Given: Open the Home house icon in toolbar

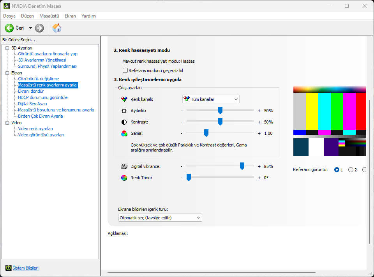Looking at the screenshot, I should pyautogui.click(x=57, y=28).
